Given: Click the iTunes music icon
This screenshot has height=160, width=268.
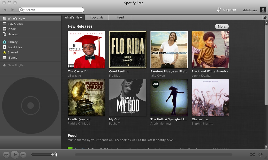Looking at the screenshot, I should click(x=5, y=58).
